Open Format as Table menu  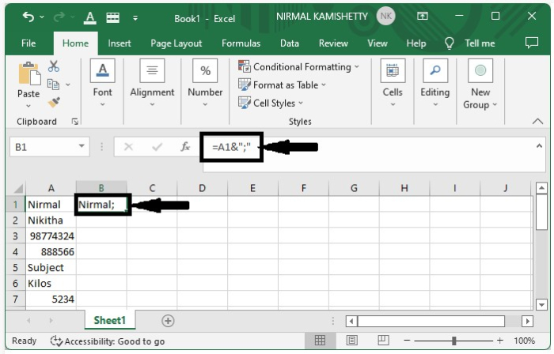[283, 85]
